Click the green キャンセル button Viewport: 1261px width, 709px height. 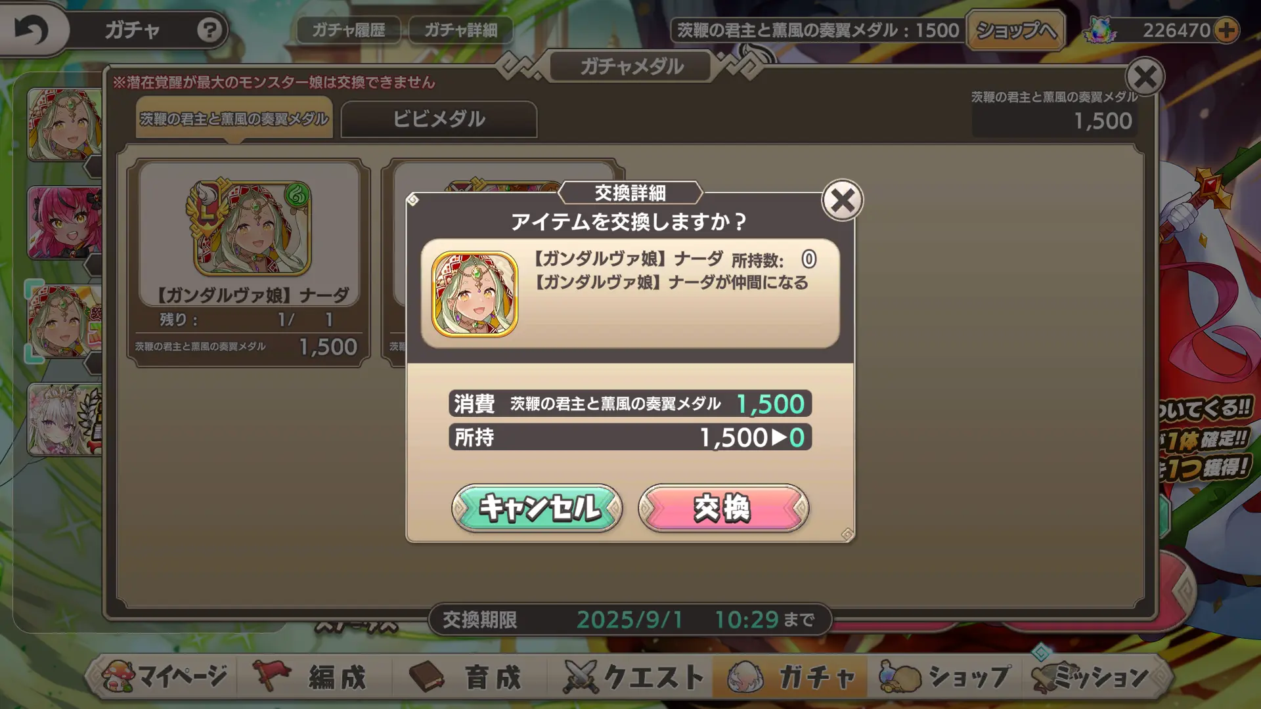coord(537,507)
